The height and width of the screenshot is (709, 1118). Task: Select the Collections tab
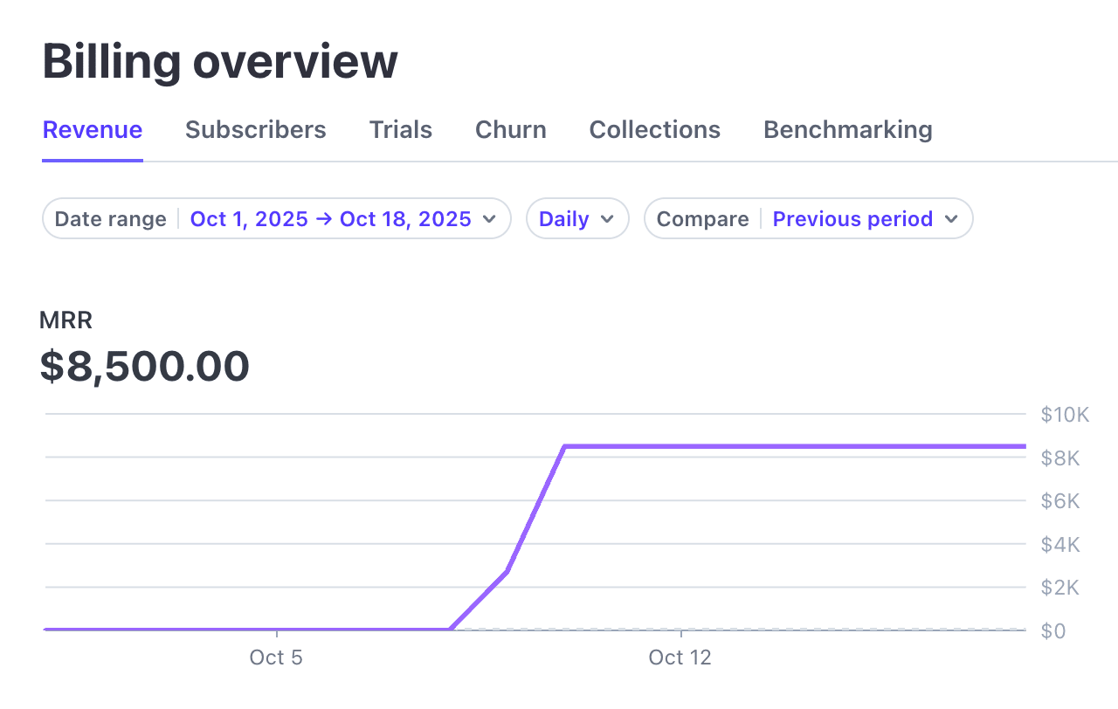pyautogui.click(x=655, y=130)
